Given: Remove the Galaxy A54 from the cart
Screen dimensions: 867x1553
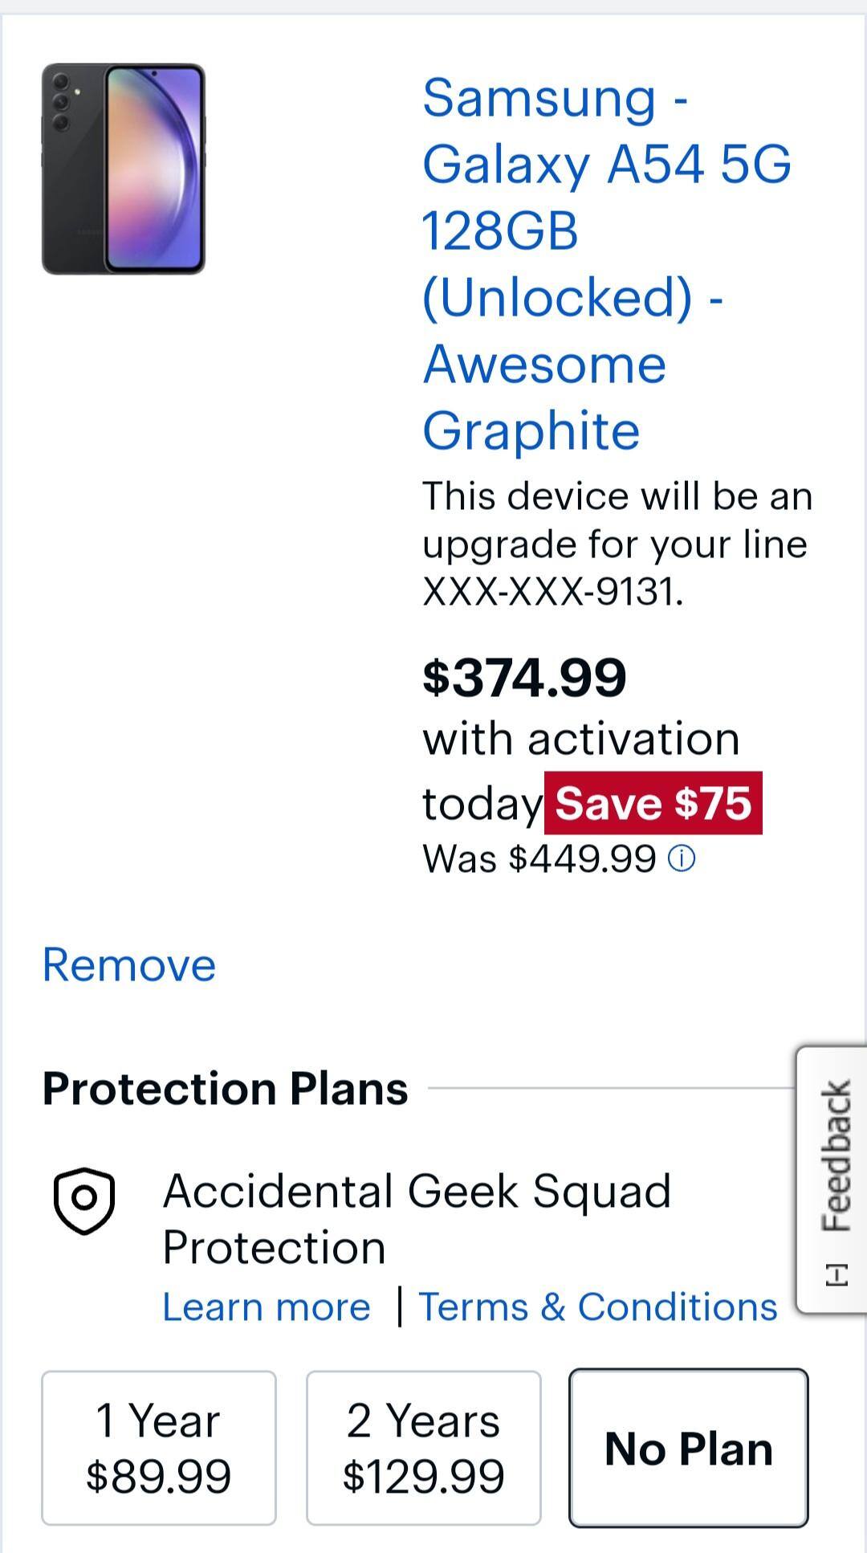Looking at the screenshot, I should click(x=128, y=964).
